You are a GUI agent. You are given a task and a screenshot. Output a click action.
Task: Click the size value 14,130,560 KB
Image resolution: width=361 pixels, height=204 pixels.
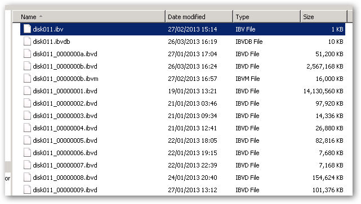[323, 91]
